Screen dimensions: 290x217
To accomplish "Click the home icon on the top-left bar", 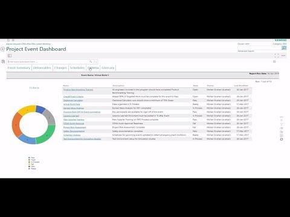I will [x=8, y=40].
